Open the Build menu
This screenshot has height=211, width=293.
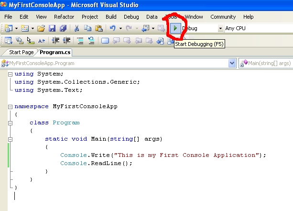point(111,17)
